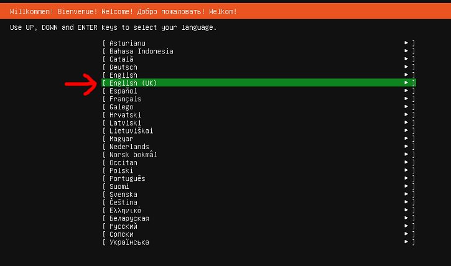The image size is (451, 266).
Task: Select Русский as the installer language
Action: pyautogui.click(x=123, y=226)
